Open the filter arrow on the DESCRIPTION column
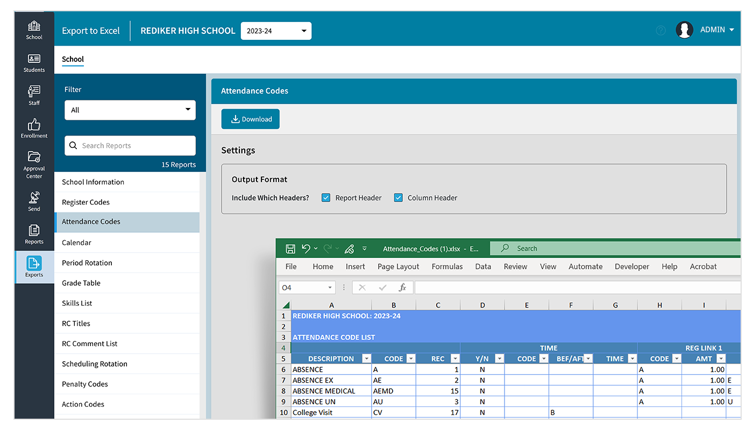The height and width of the screenshot is (430, 753). (x=366, y=358)
